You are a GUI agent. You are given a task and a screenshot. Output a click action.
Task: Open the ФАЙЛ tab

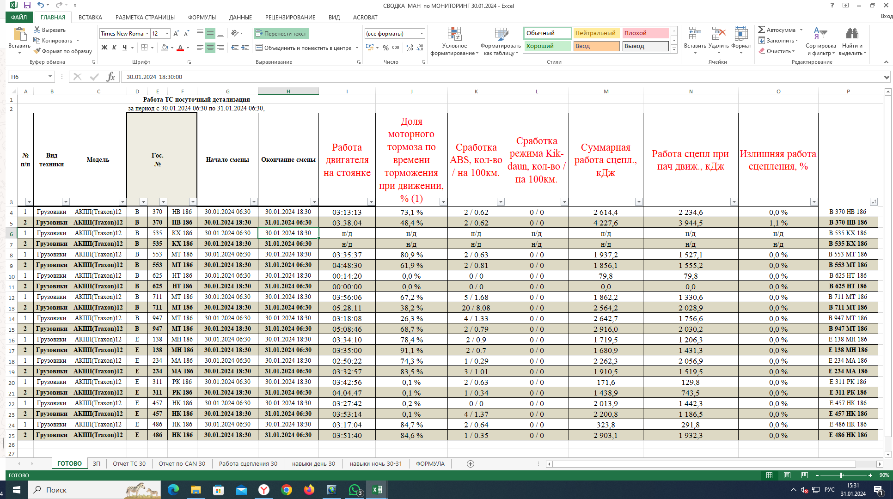pos(19,17)
